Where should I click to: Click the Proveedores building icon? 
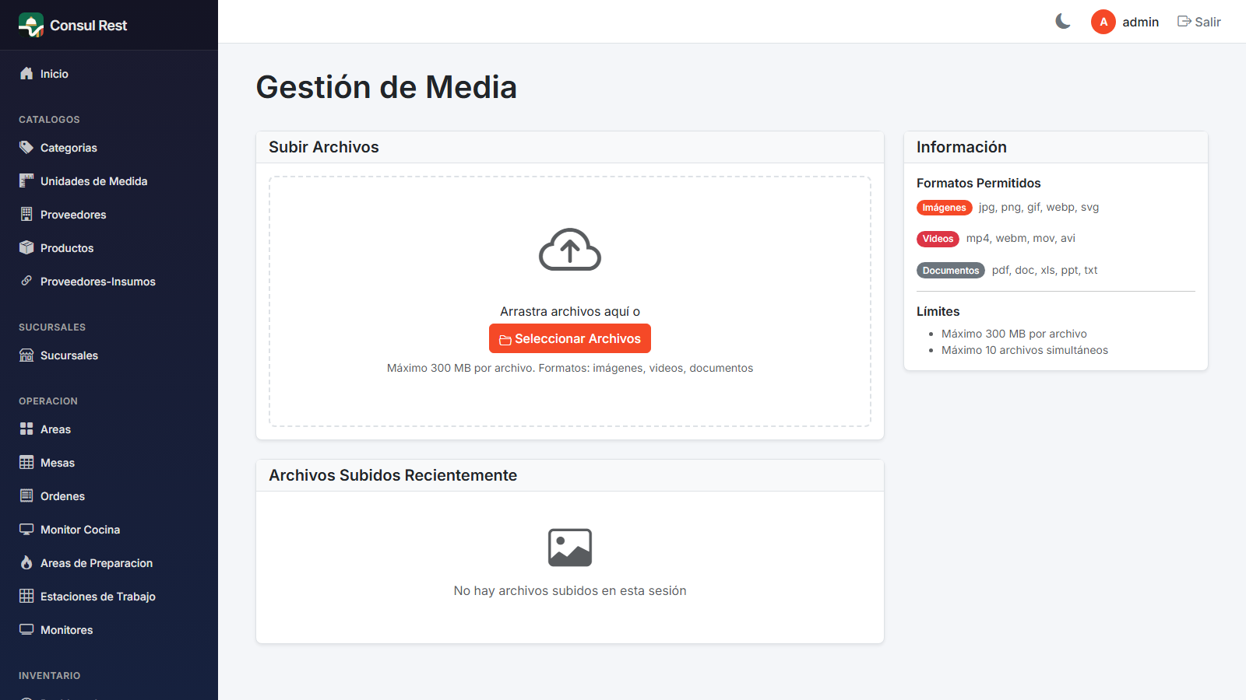(26, 214)
